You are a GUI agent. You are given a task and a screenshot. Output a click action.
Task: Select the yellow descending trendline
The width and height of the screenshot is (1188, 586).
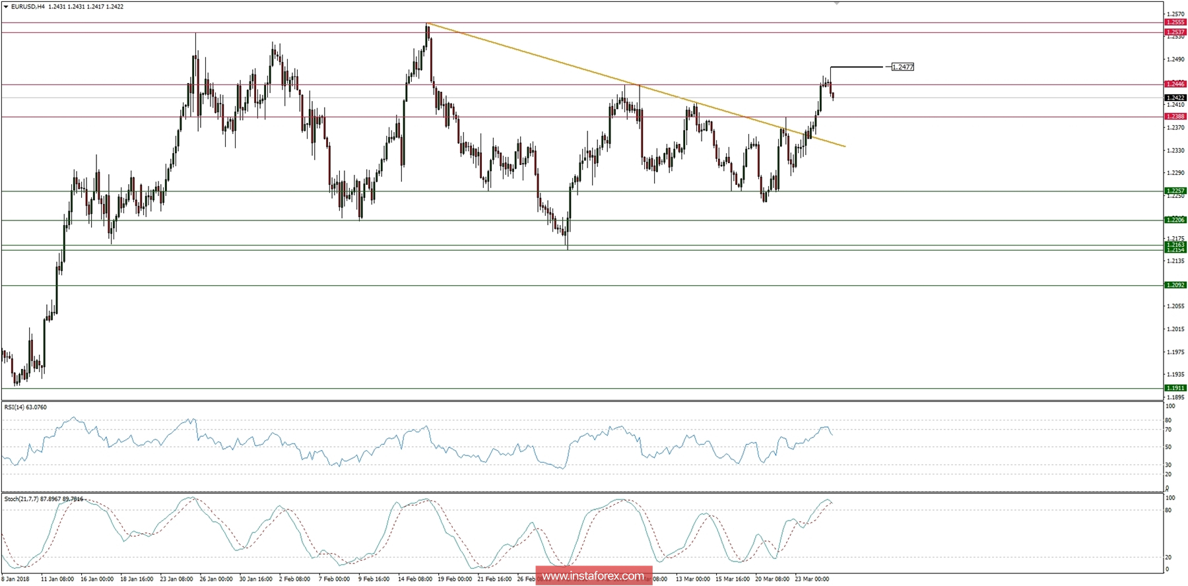pos(636,84)
